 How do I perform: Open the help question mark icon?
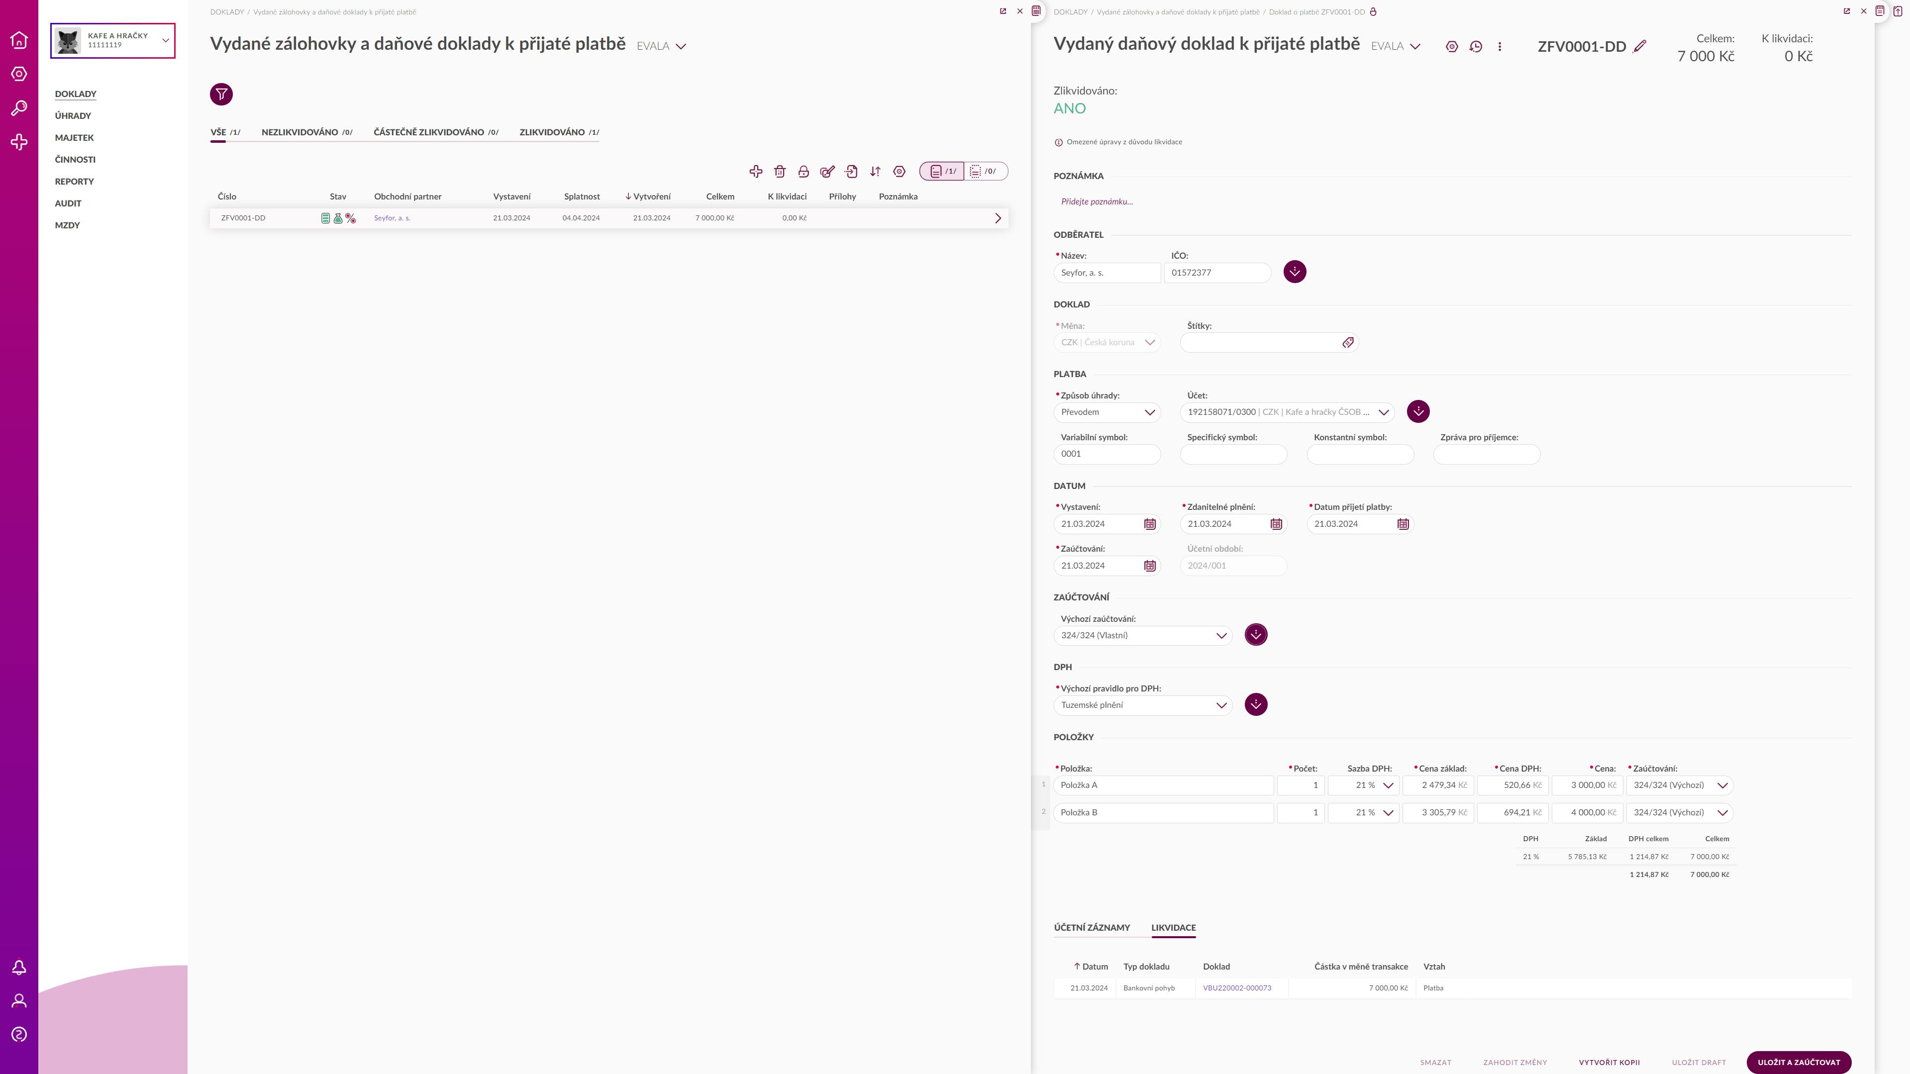pyautogui.click(x=19, y=1034)
